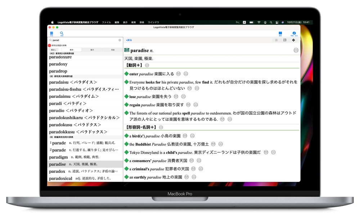Viewport: 360px width, 216px height.
Task: Click envelope icon after 'a bird(s') paradise'
Action: 185,136
